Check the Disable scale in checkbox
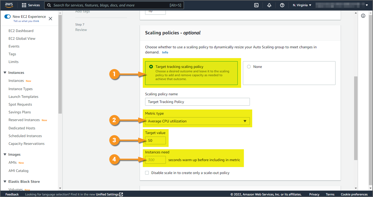Screen dimensions: 373x197 (147, 173)
